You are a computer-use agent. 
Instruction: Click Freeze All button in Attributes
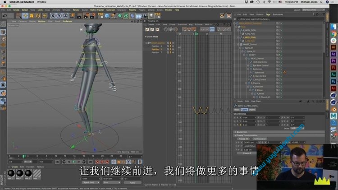pos(243,139)
